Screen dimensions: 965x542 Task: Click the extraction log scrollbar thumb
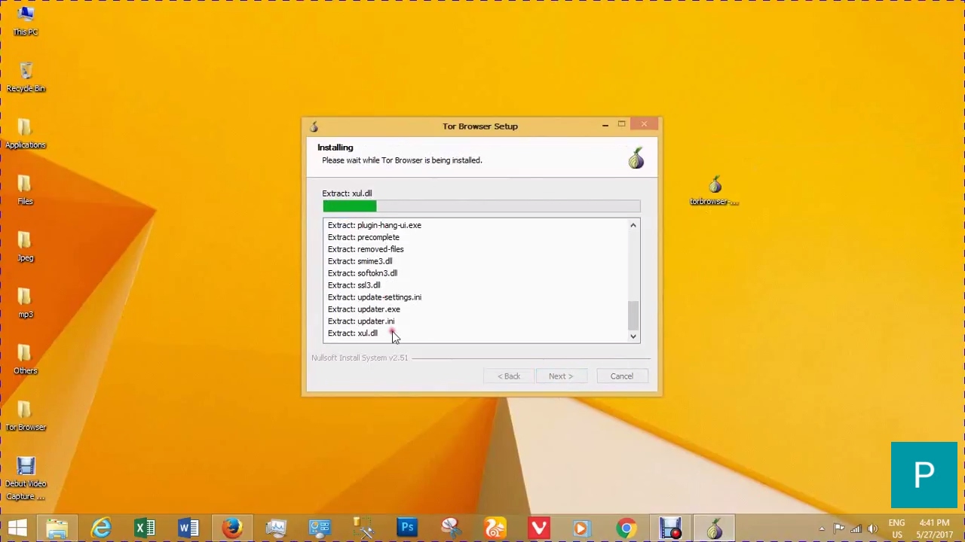(x=633, y=315)
